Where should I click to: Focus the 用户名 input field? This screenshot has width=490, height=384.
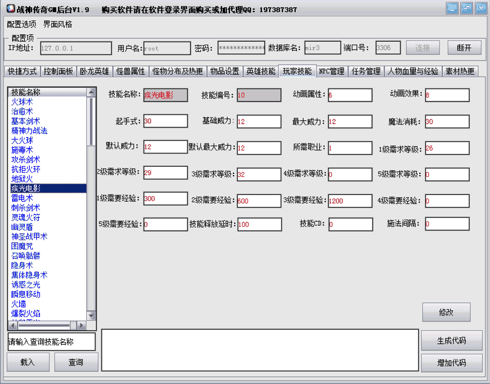point(167,48)
